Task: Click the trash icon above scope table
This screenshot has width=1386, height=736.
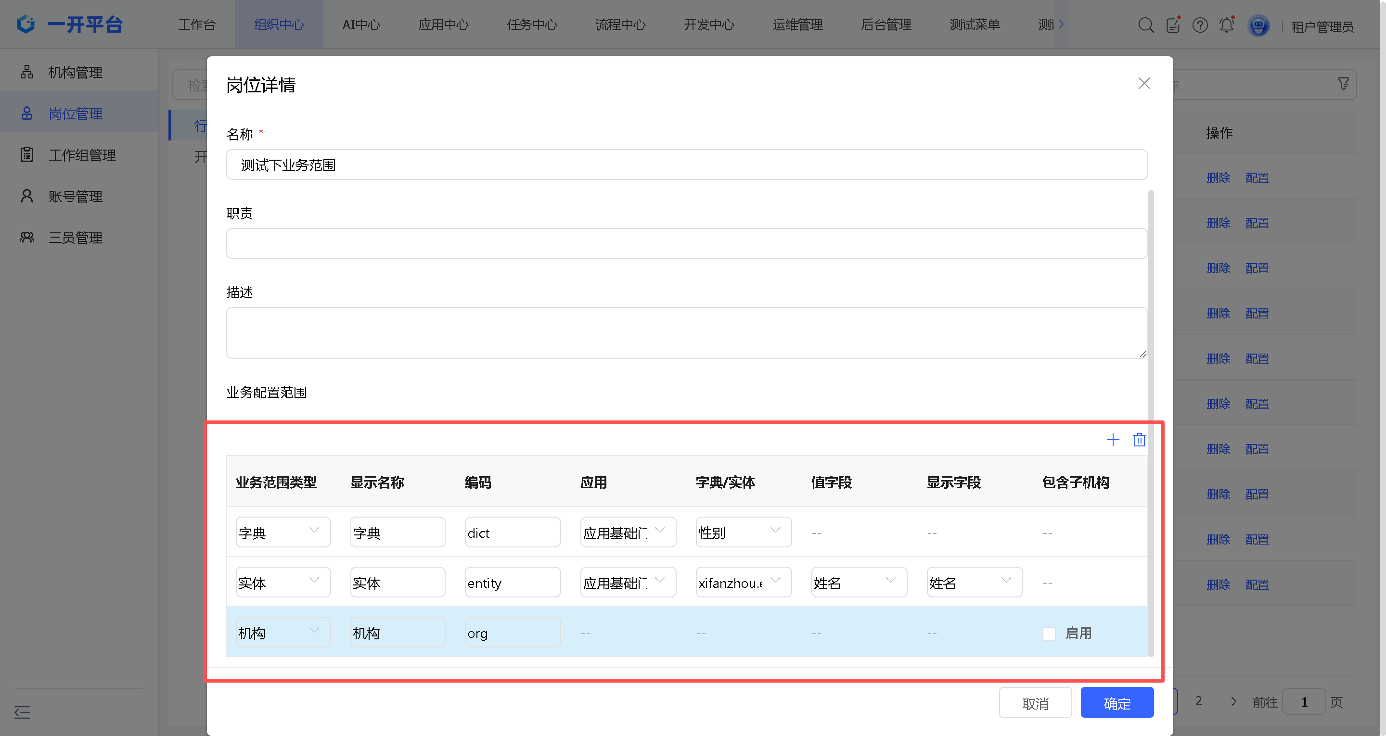Action: [x=1139, y=440]
